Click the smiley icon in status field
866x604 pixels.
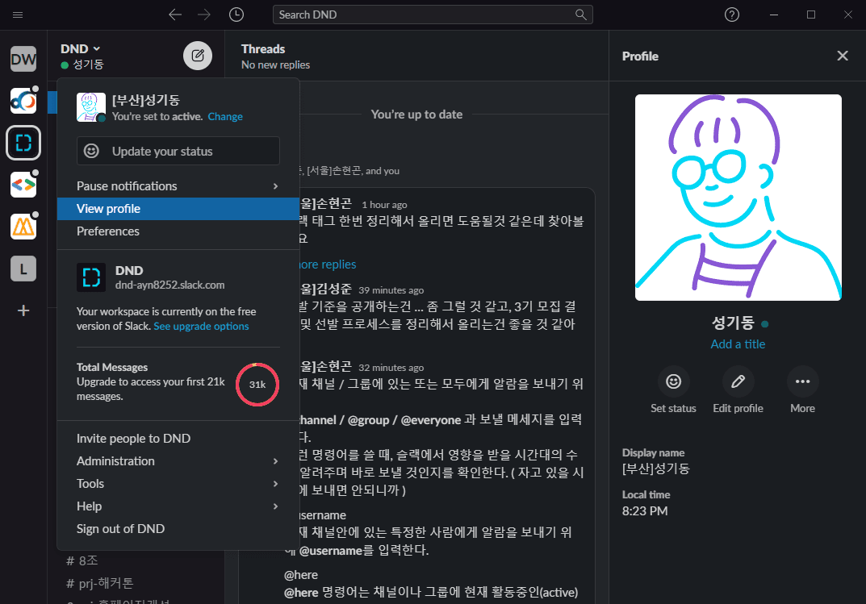coord(91,151)
